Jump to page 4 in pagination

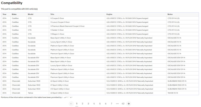click(94, 103)
